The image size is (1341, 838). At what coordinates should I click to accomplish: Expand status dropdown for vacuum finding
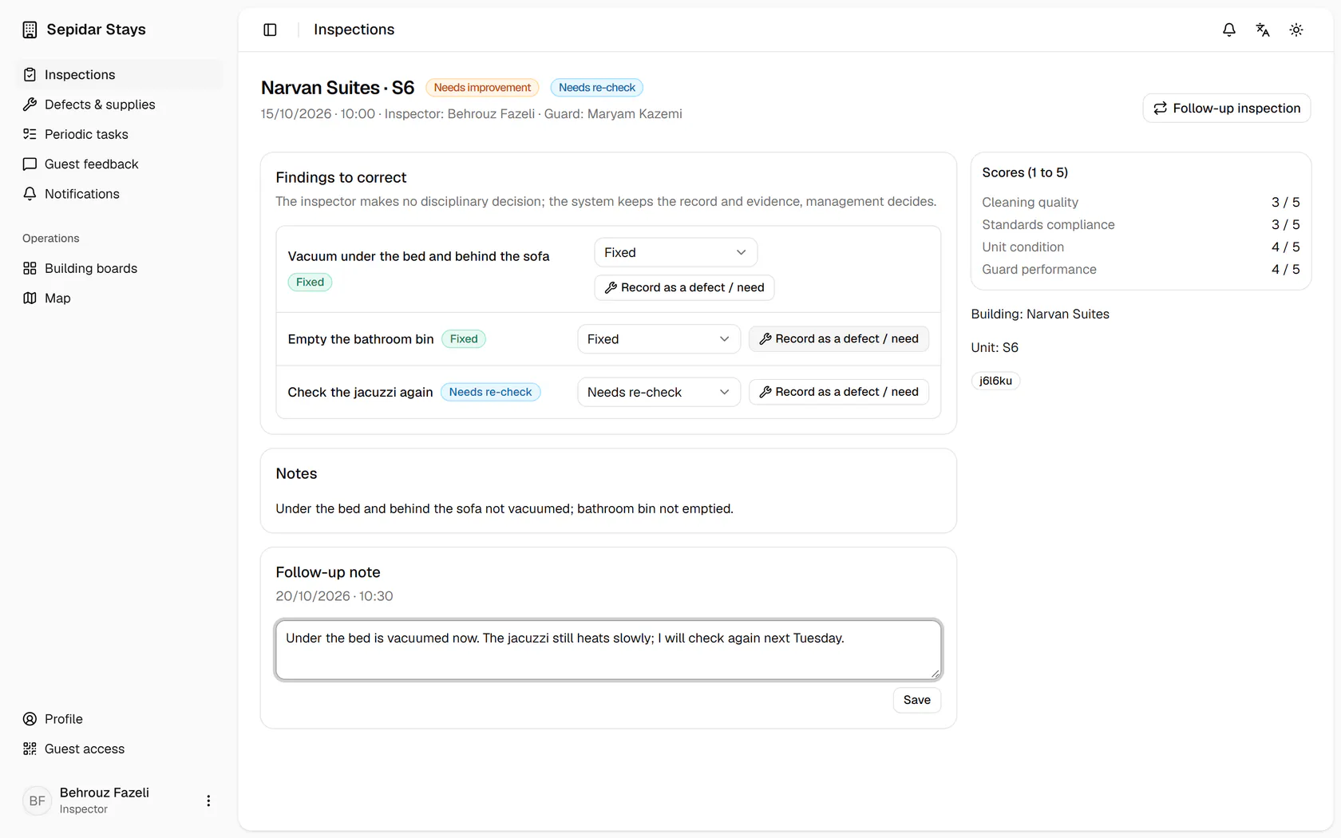pyautogui.click(x=675, y=252)
